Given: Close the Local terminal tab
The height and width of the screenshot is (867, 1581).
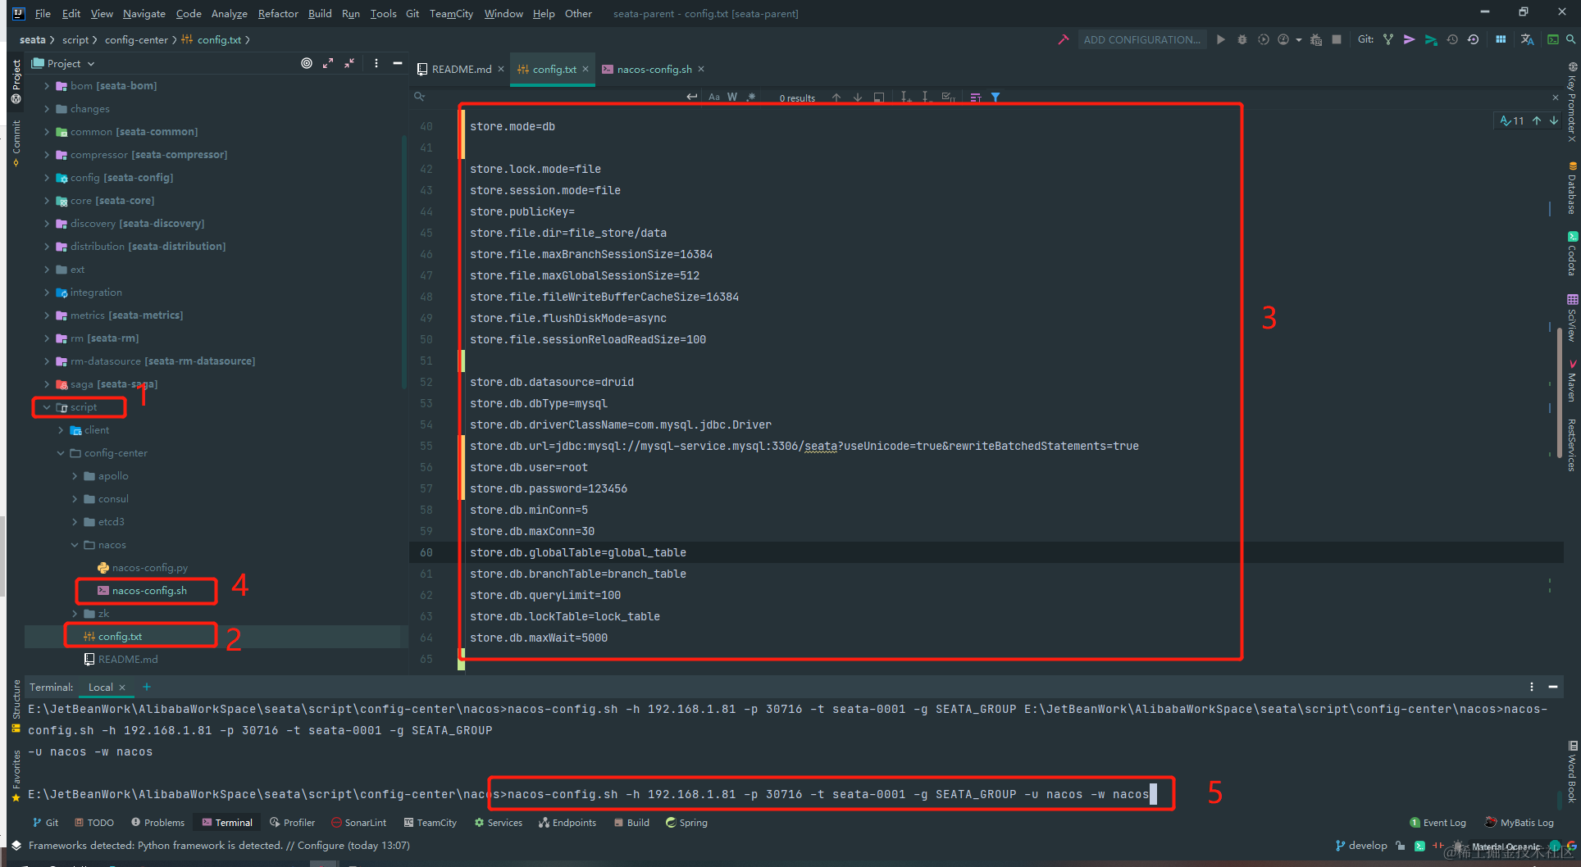Looking at the screenshot, I should 122,688.
